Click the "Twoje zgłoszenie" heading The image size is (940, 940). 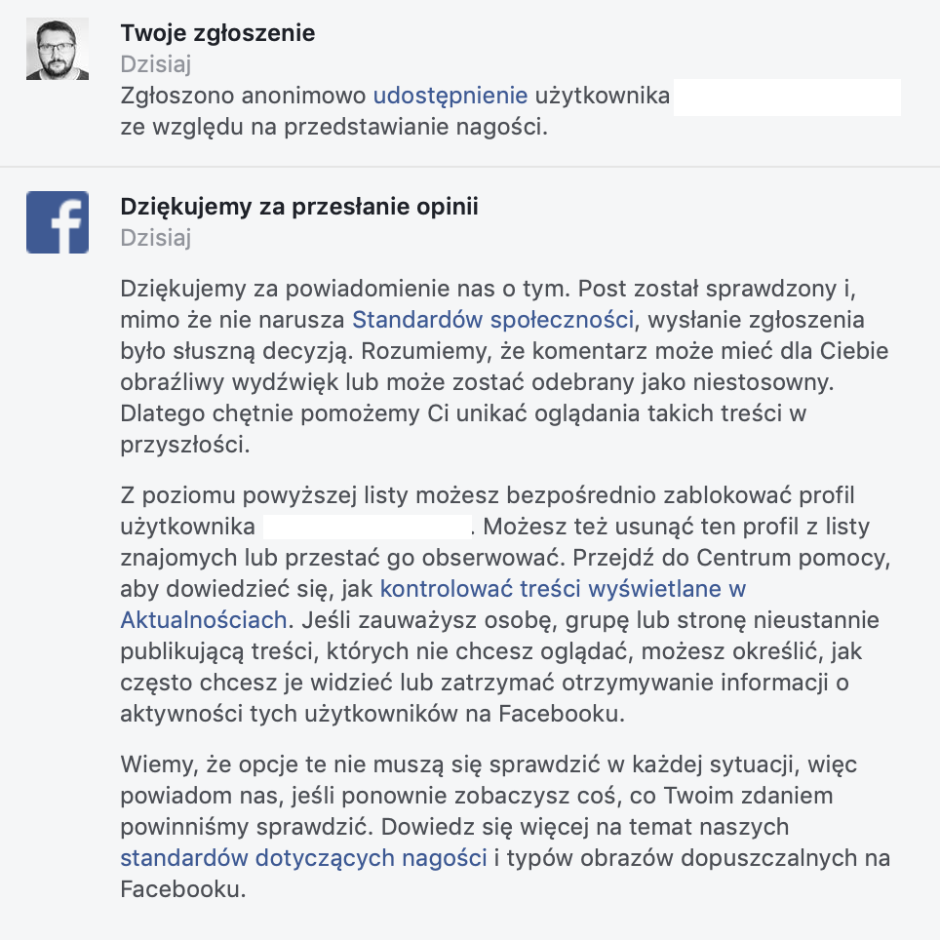pos(217,33)
